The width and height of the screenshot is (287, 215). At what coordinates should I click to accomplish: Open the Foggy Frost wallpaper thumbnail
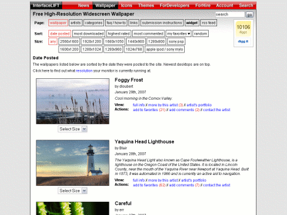[72, 101]
